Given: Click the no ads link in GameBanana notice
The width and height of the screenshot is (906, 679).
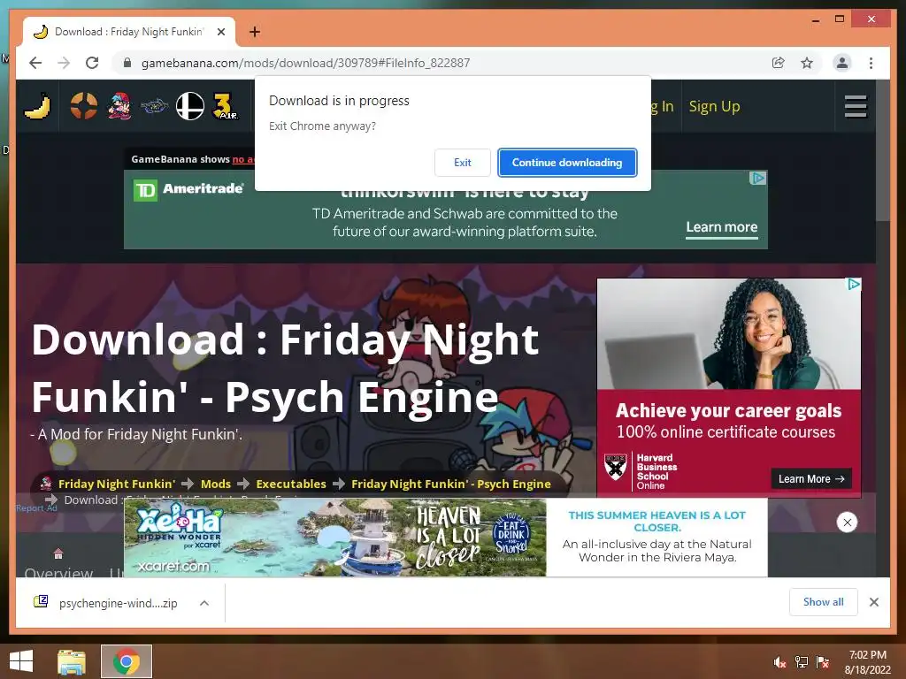Looking at the screenshot, I should click(242, 159).
